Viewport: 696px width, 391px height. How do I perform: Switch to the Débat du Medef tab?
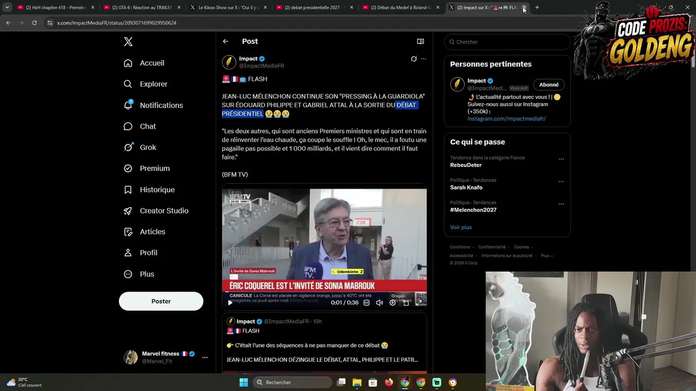[x=400, y=8]
